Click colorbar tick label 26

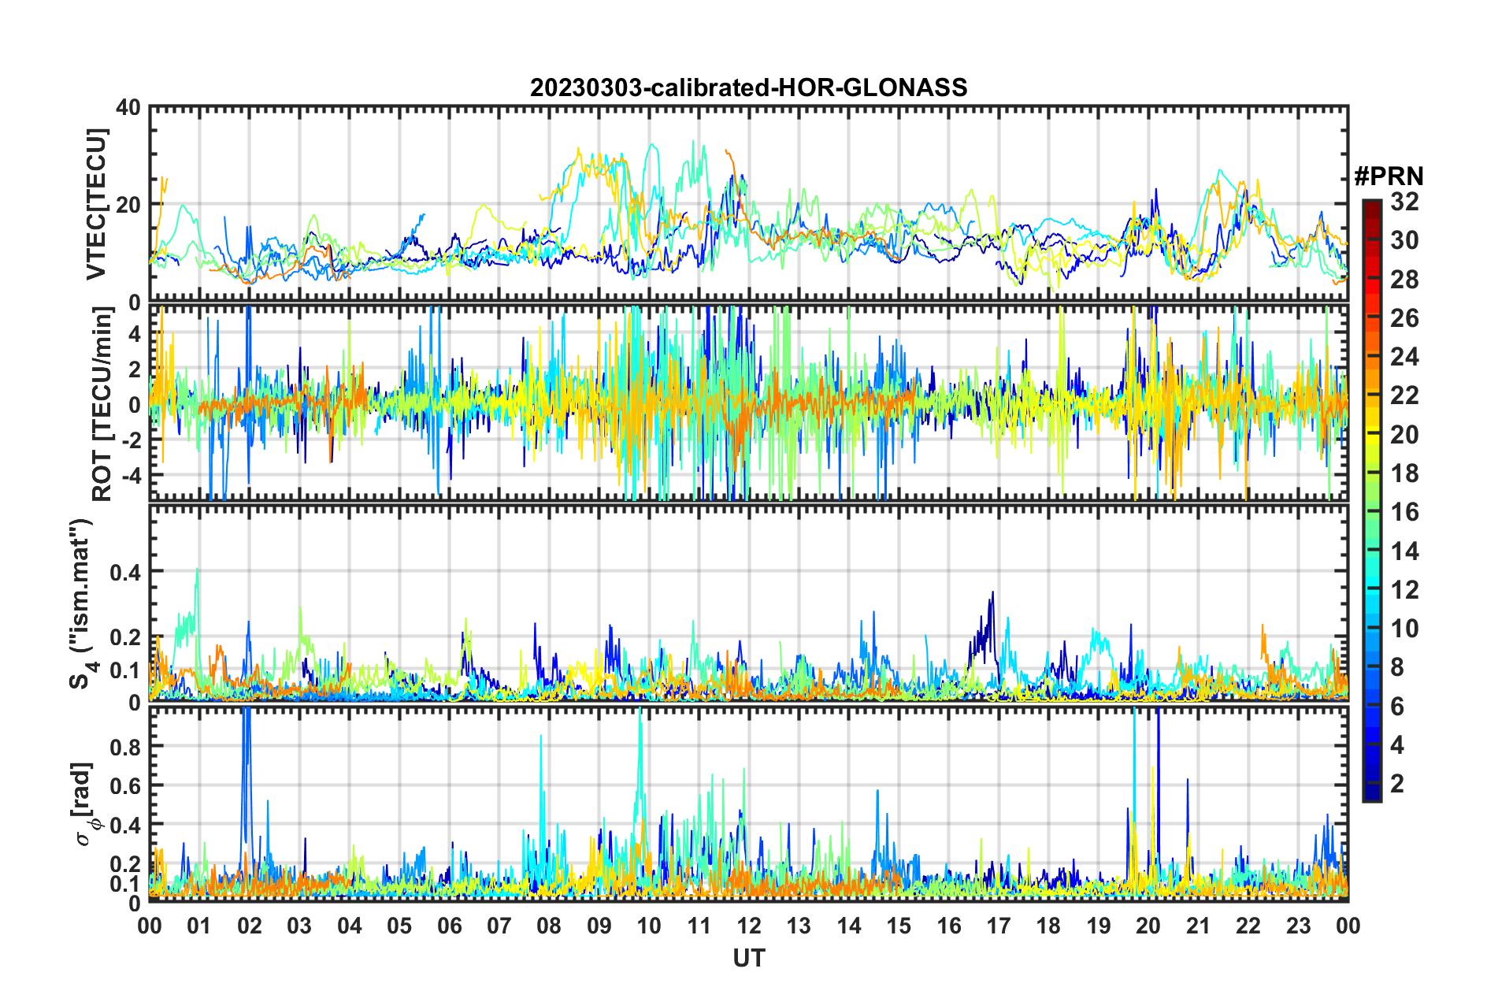point(1404,318)
